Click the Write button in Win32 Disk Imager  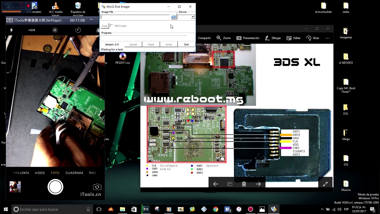(169, 45)
